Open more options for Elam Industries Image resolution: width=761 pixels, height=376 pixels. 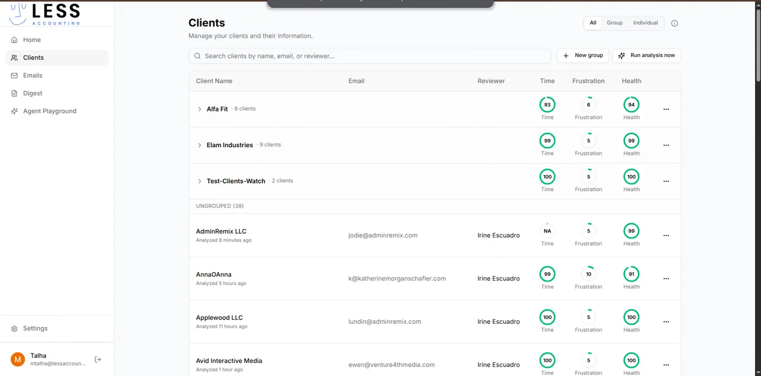tap(666, 145)
